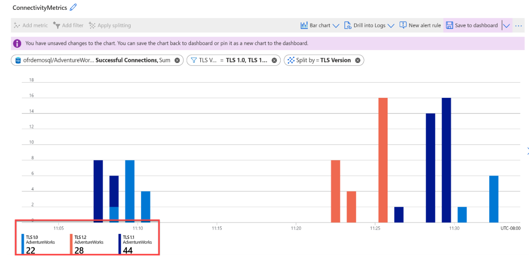The width and height of the screenshot is (529, 259).
Task: Click the tallest navy bar near 11:30
Action: [x=444, y=156]
